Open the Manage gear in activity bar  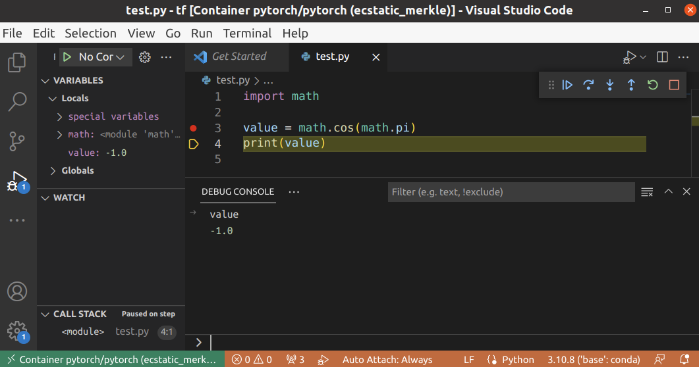coord(18,331)
